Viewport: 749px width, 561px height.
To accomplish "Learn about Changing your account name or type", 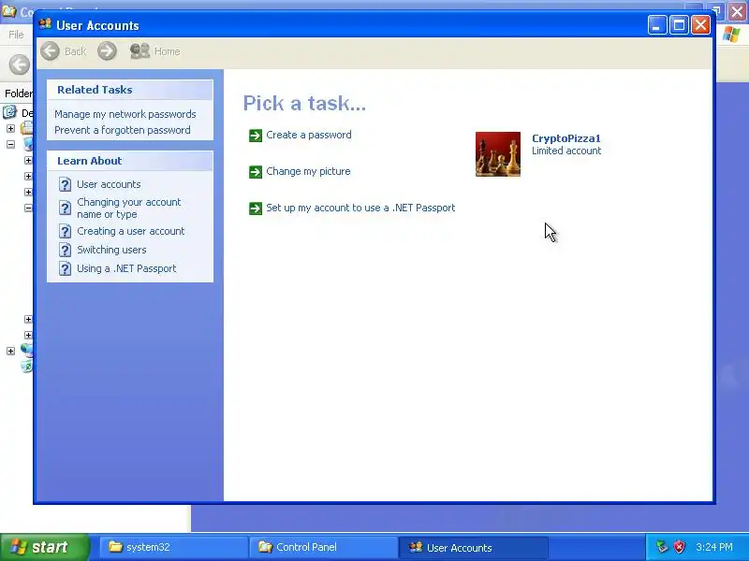I will [129, 208].
